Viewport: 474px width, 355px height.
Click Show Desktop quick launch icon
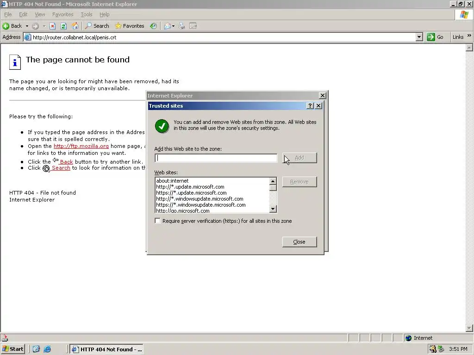36,349
